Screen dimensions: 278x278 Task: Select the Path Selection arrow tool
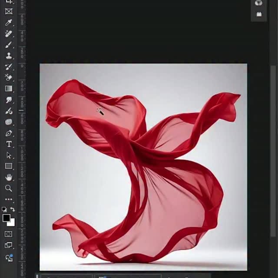[9, 155]
